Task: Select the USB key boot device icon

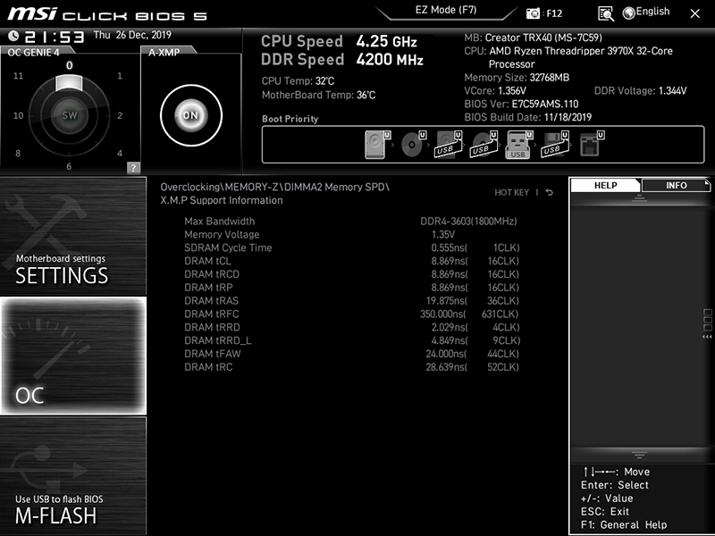Action: coord(517,145)
